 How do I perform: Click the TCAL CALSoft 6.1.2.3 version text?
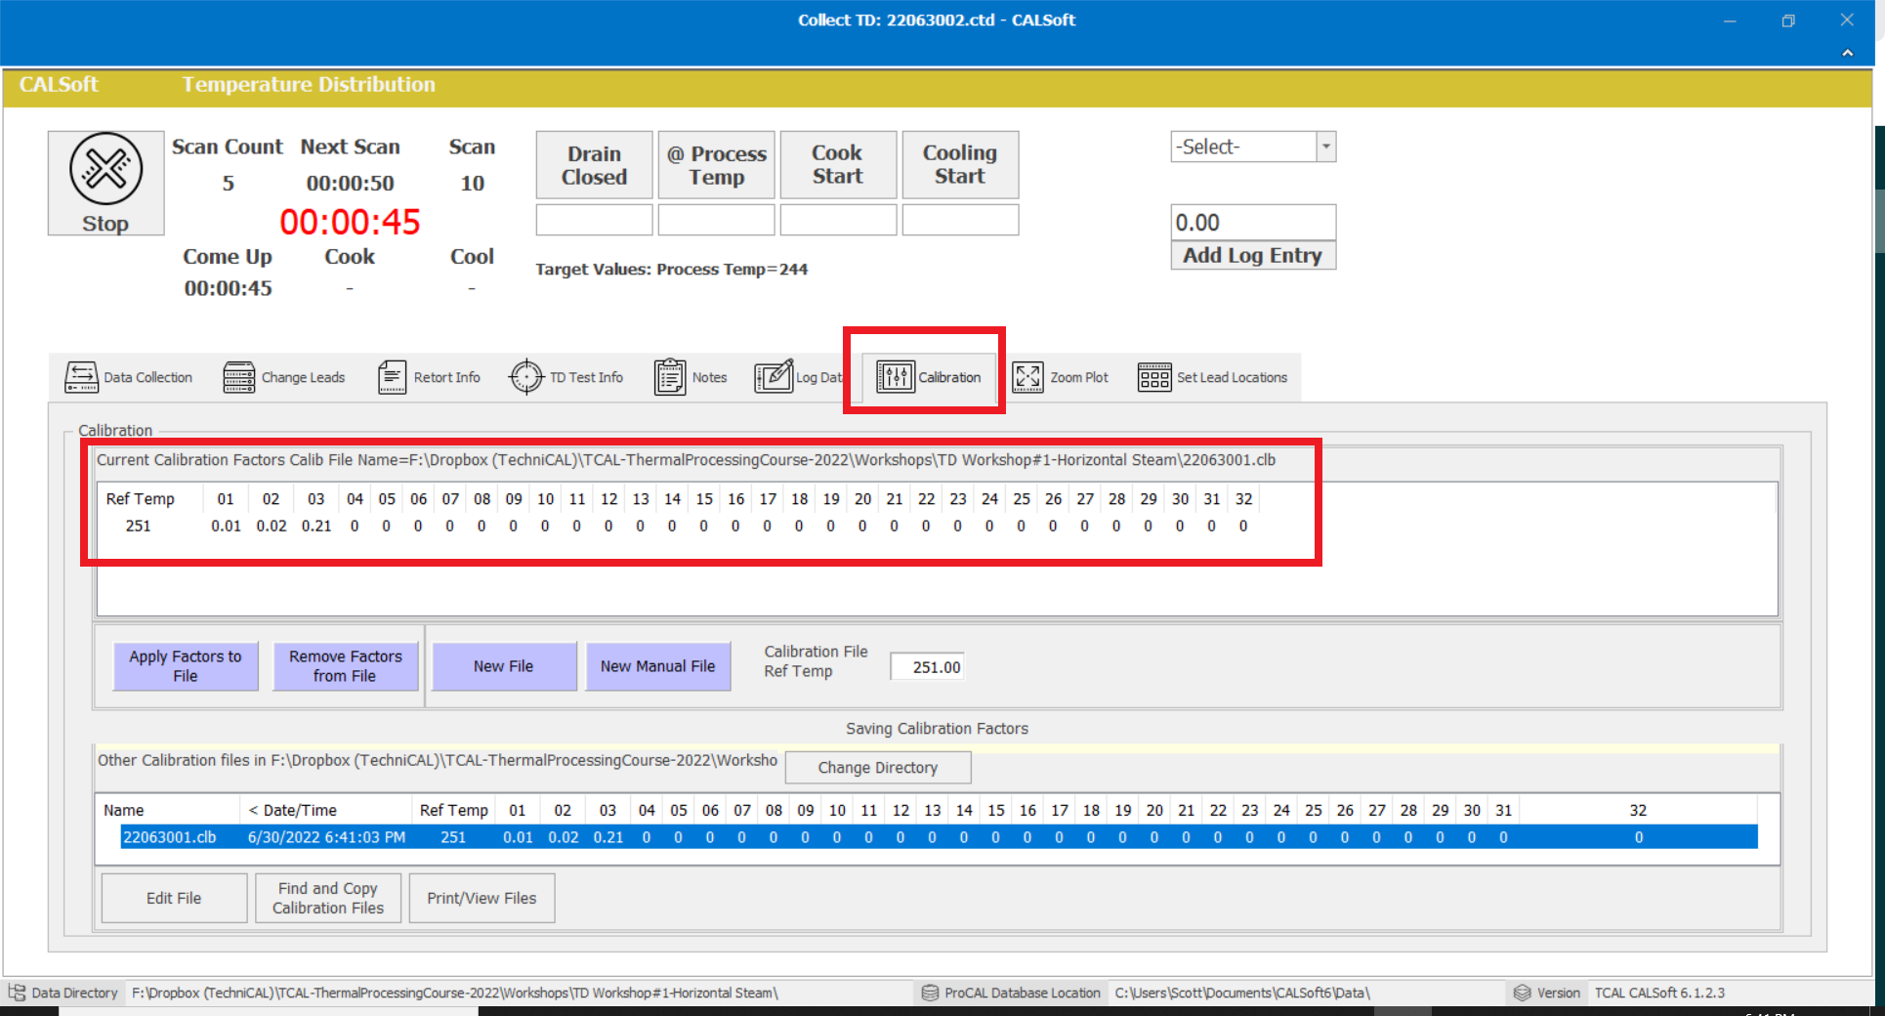pyautogui.click(x=1659, y=993)
